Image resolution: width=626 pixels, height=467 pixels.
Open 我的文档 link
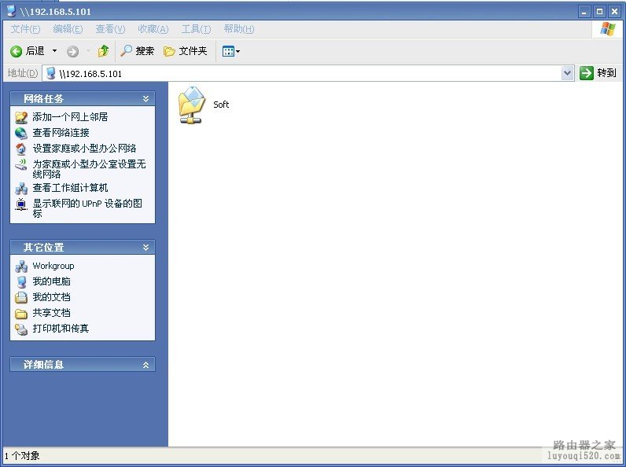(x=51, y=297)
